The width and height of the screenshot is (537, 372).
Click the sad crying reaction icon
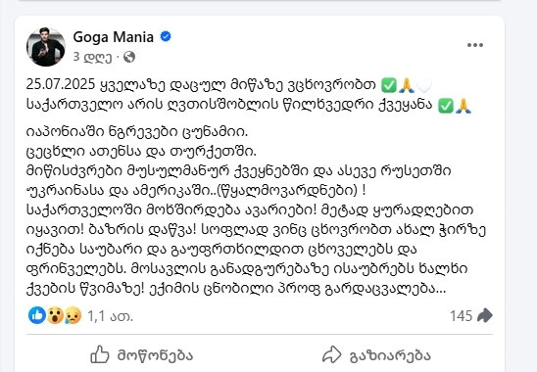(73, 315)
